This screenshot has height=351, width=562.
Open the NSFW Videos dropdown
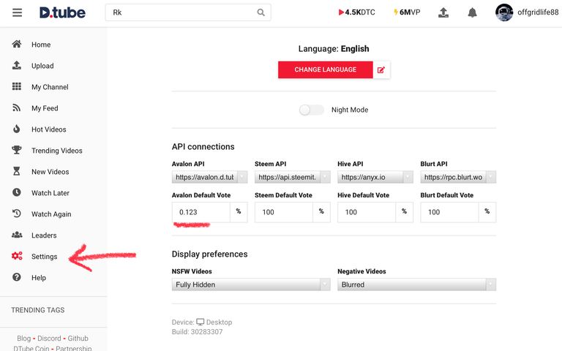tap(251, 284)
